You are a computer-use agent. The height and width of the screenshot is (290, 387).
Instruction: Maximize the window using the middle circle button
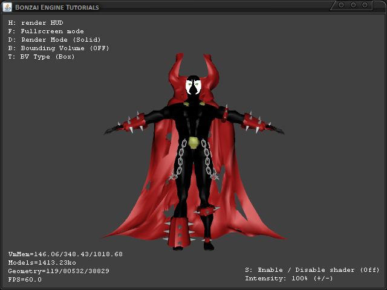coord(353,5)
